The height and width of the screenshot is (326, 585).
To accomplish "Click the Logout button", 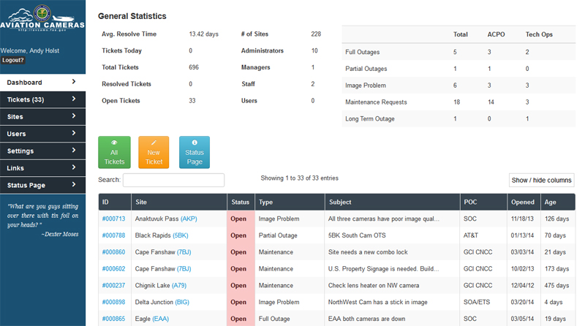I will point(12,61).
